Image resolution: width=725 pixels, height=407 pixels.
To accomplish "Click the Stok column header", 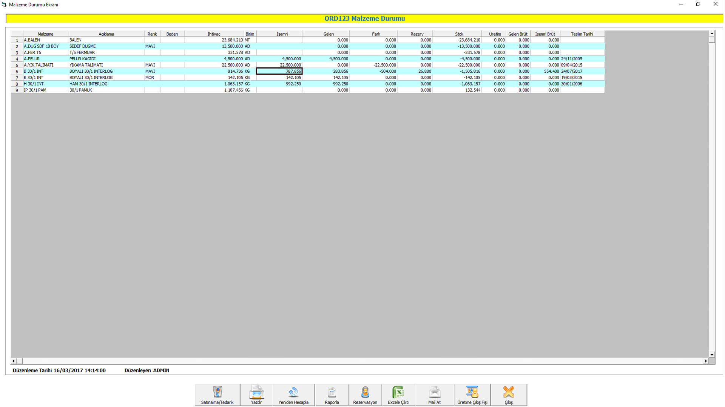I will point(459,34).
